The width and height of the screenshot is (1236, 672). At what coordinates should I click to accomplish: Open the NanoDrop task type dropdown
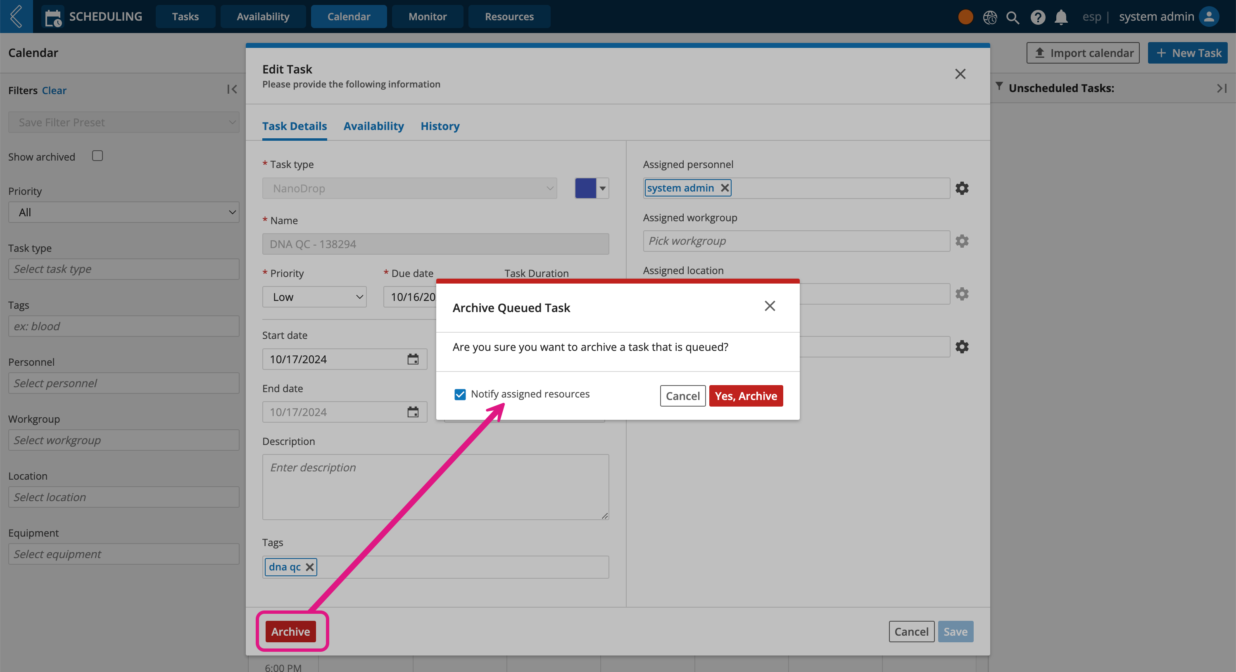(x=409, y=188)
